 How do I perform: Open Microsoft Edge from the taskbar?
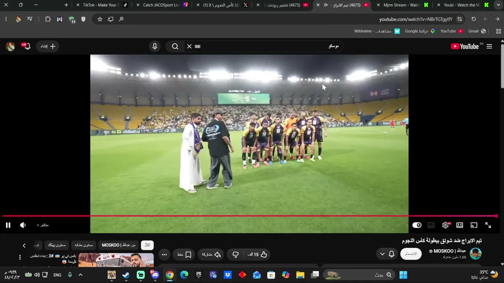click(x=184, y=275)
